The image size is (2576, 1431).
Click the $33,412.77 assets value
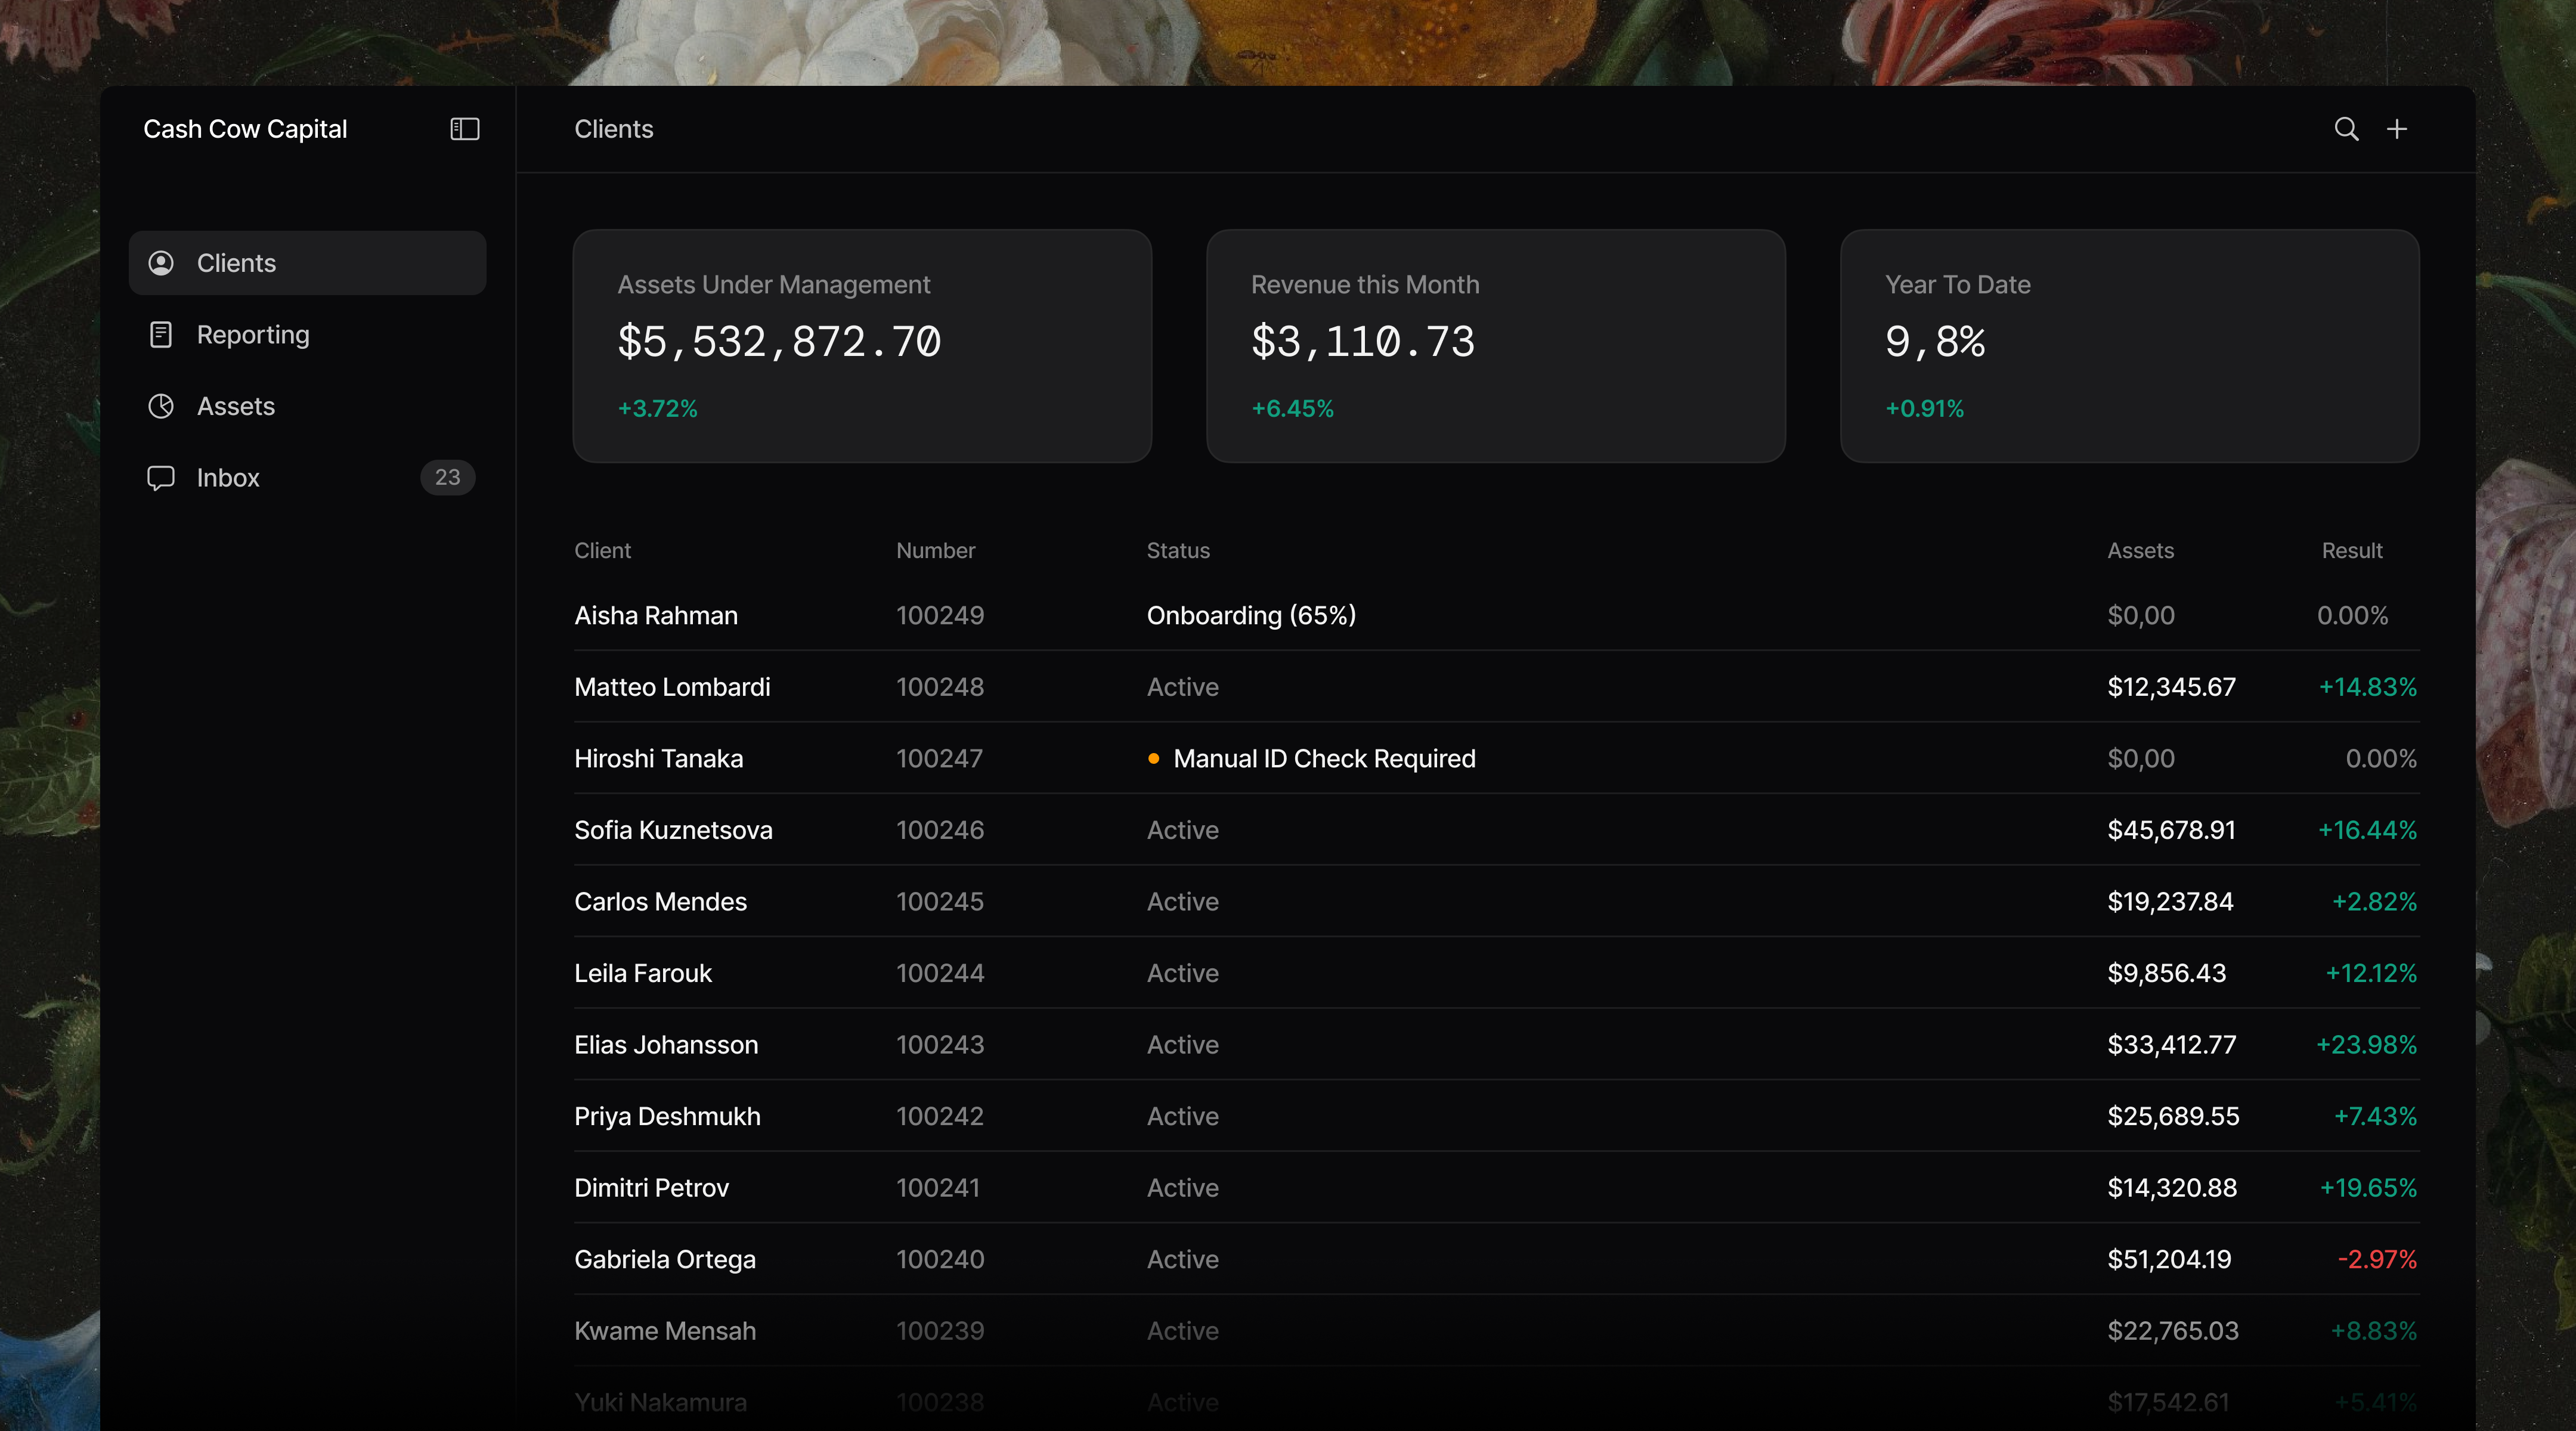tap(2171, 1044)
